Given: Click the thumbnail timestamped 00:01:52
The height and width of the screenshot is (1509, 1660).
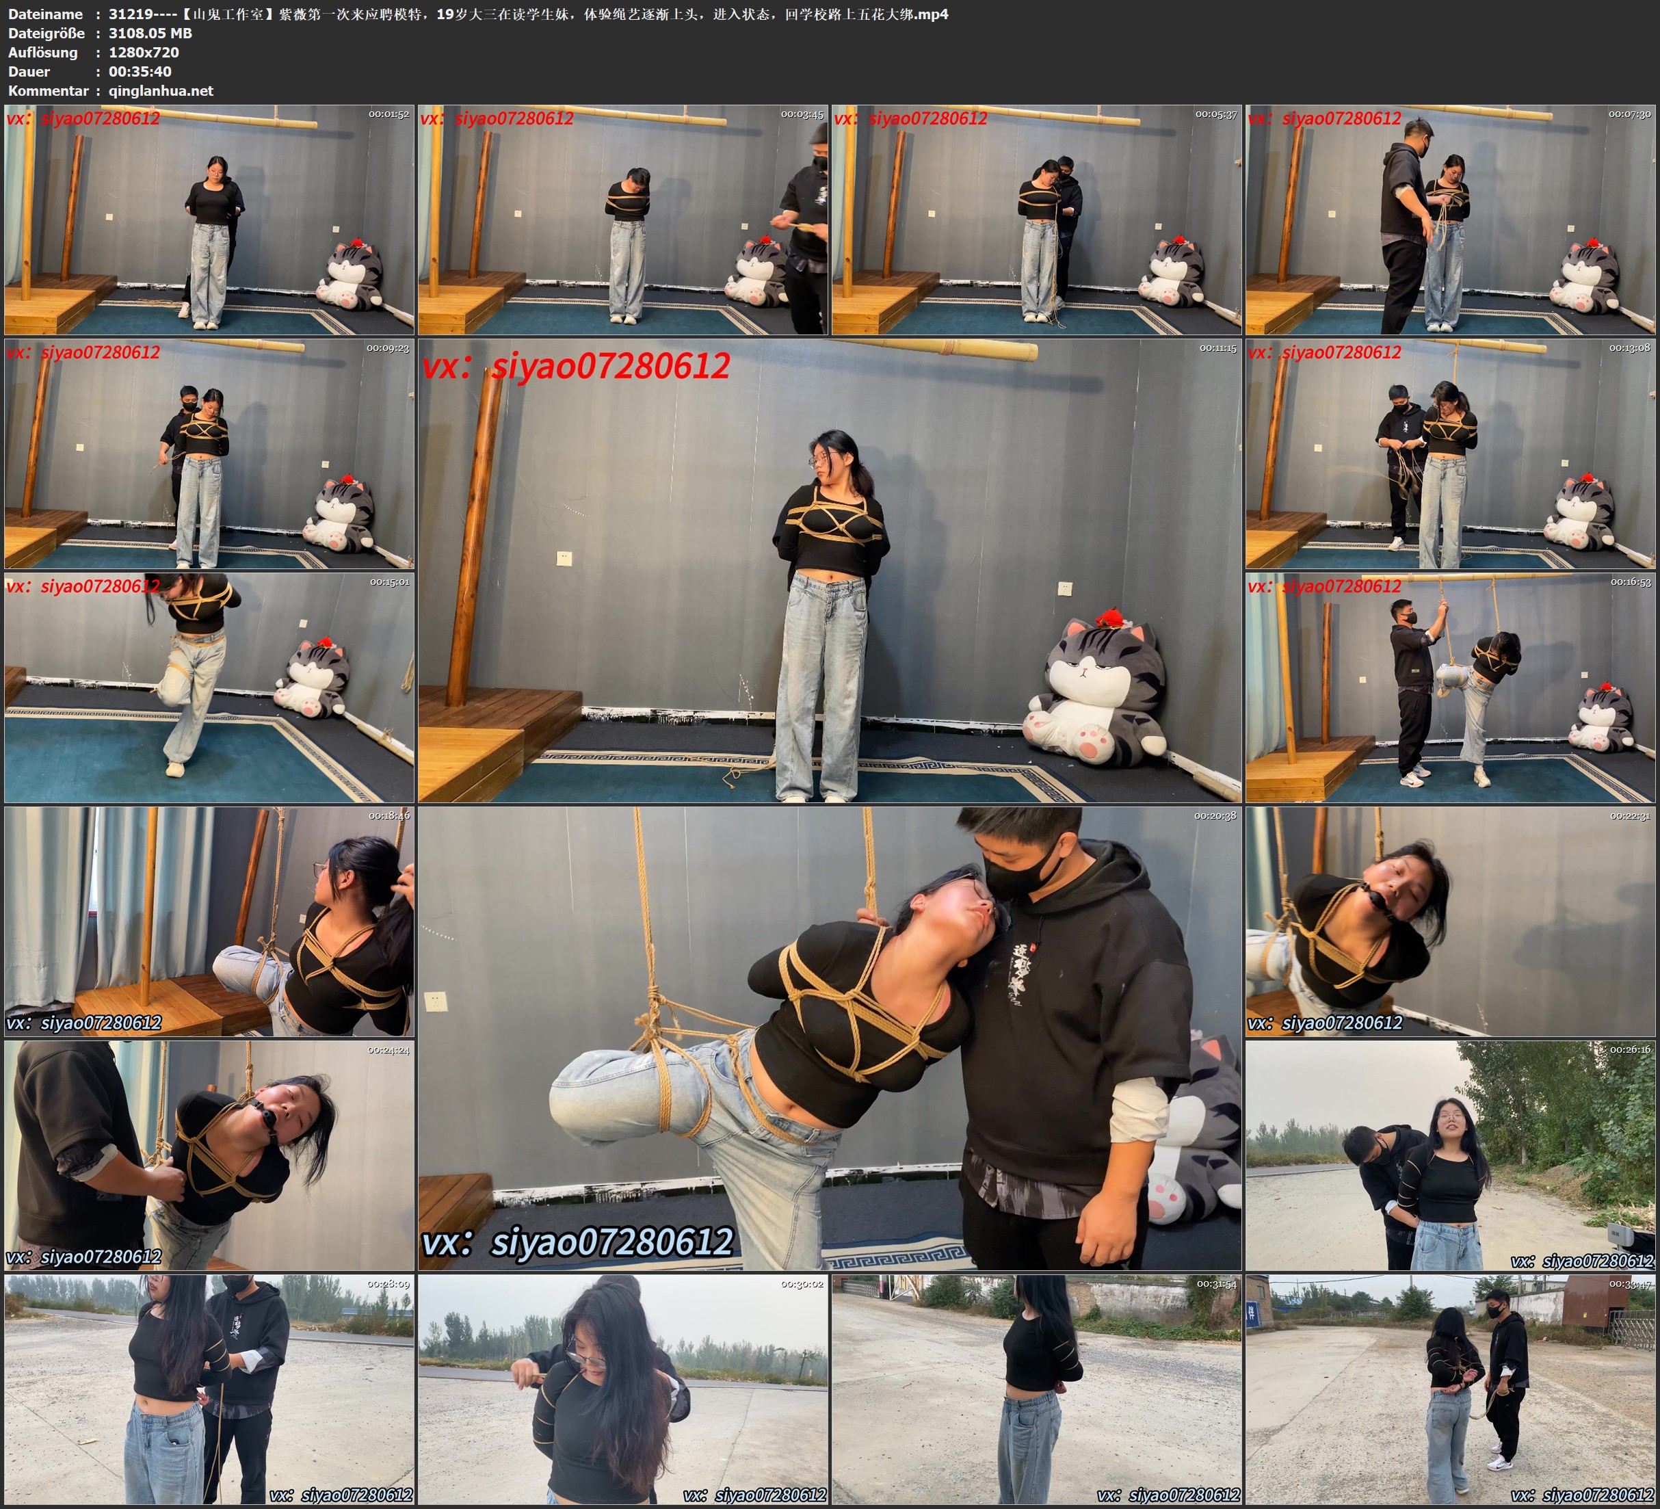Looking at the screenshot, I should (209, 219).
